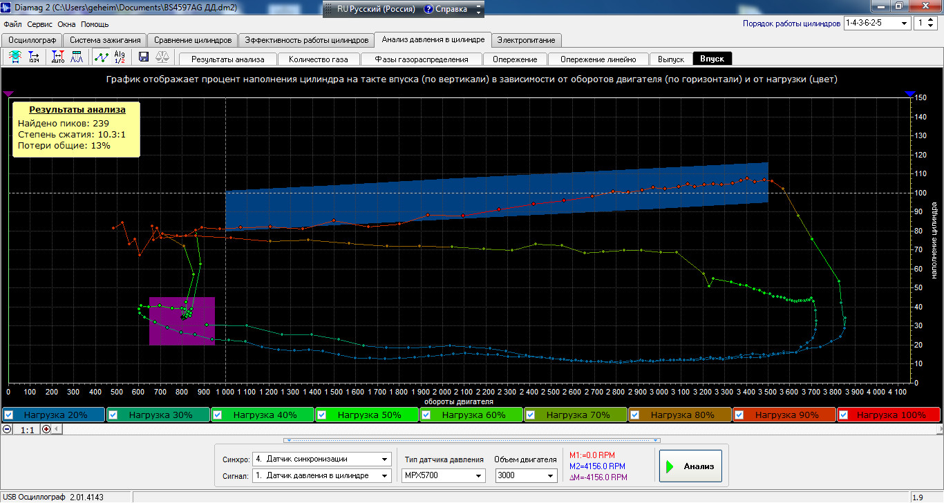Open the Тип датчика давления dropdown
944x503 pixels.
(x=443, y=475)
